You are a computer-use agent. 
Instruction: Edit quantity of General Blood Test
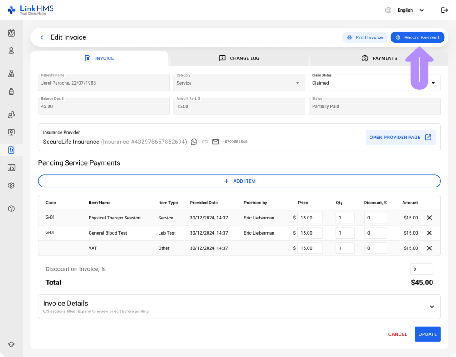pyautogui.click(x=345, y=233)
